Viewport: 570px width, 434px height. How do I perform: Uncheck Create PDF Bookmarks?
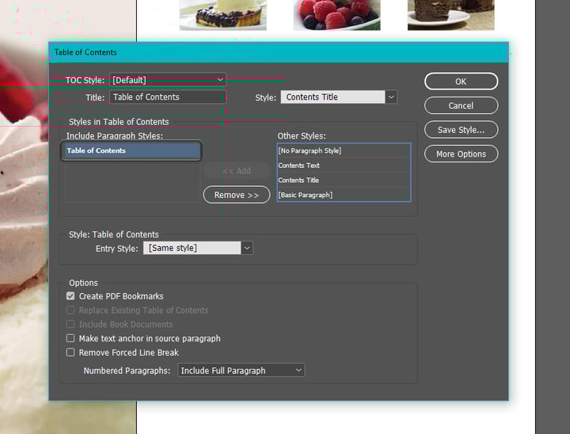70,296
